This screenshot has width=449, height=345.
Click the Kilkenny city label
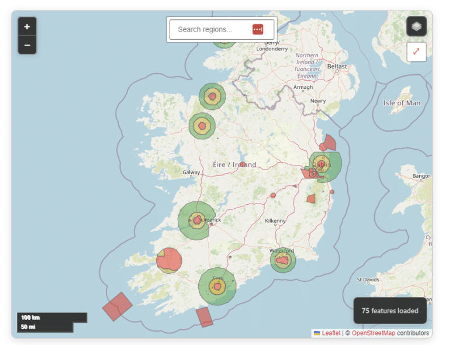click(x=275, y=221)
